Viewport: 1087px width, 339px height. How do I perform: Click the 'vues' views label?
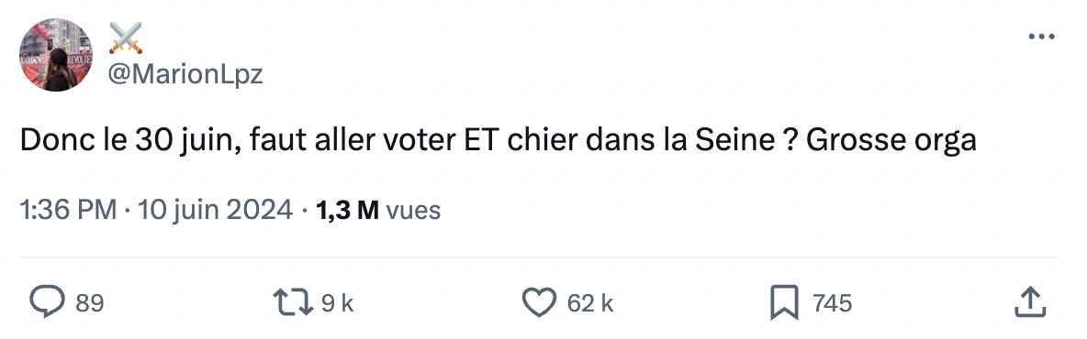coord(412,211)
